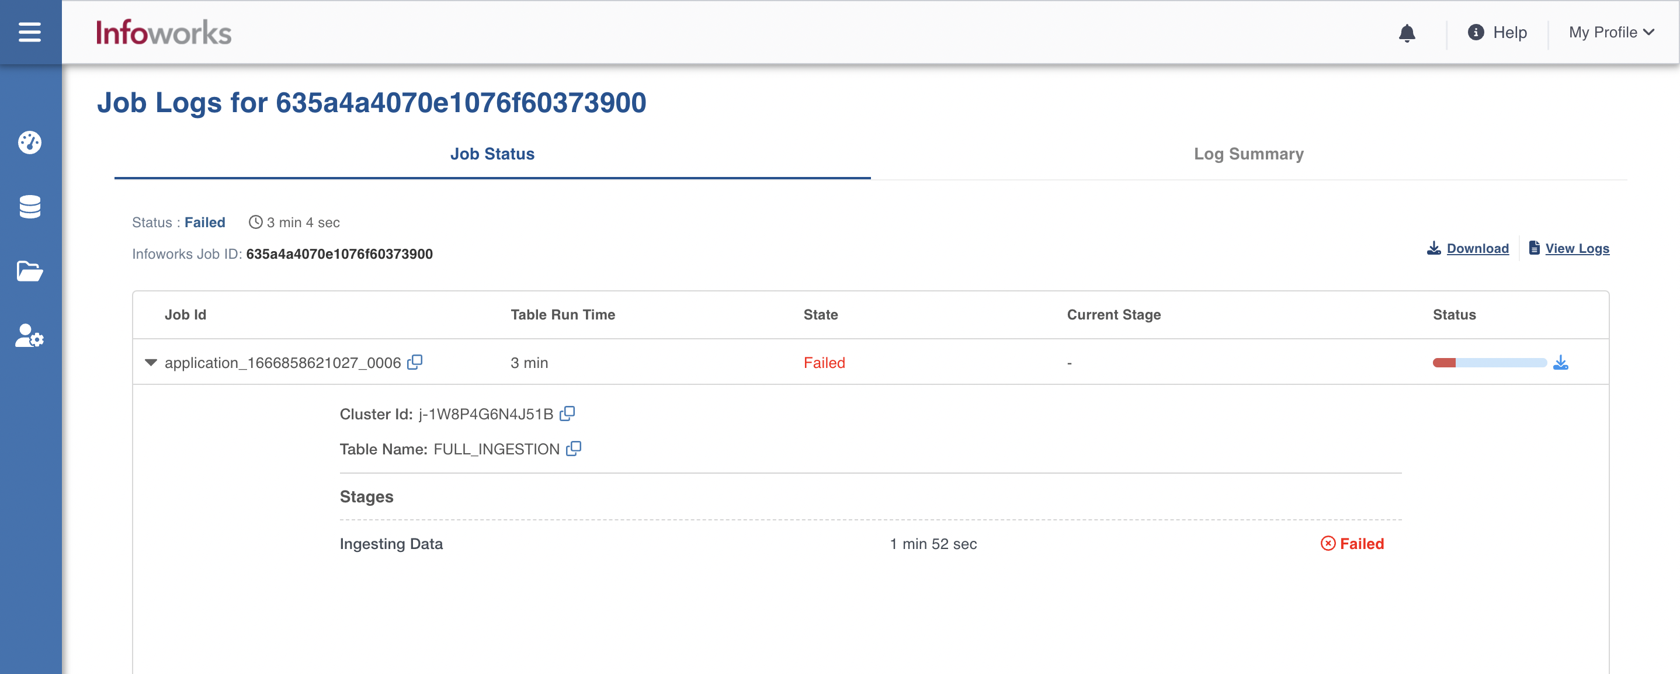Click the Failed label of Ingesting Data
The height and width of the screenshot is (674, 1680).
pyautogui.click(x=1361, y=543)
